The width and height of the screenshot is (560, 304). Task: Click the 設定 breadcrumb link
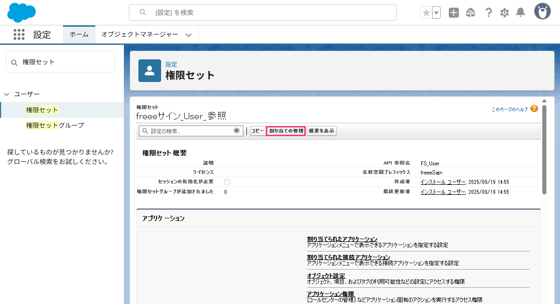coord(171,64)
